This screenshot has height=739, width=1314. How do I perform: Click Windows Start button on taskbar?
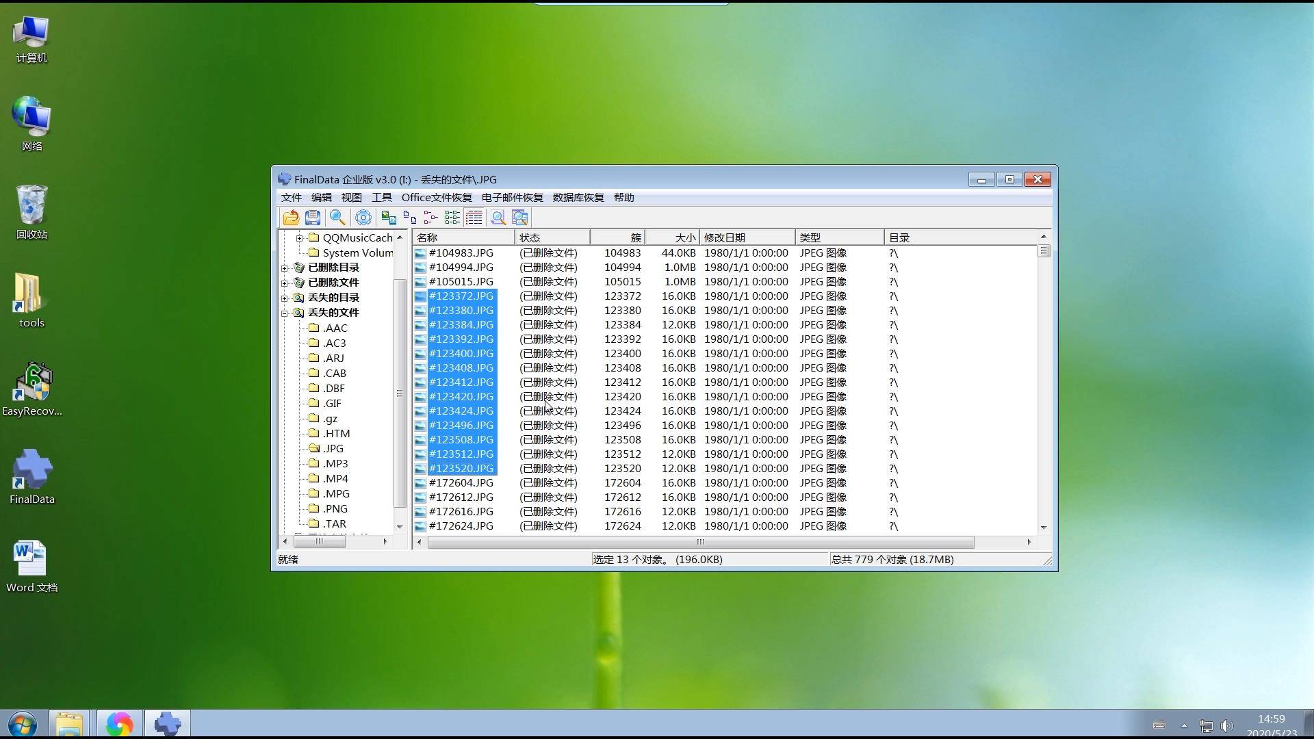pos(23,724)
